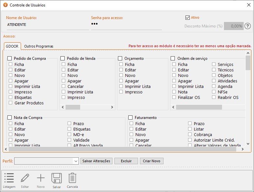
Task: Open the Listagem list icon
Action: (x=9, y=178)
